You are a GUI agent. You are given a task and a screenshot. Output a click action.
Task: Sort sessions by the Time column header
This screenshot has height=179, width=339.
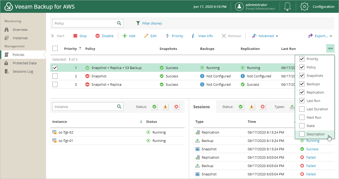tap(252, 122)
